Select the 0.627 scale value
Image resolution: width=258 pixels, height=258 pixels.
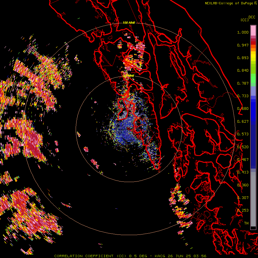[x=243, y=122]
